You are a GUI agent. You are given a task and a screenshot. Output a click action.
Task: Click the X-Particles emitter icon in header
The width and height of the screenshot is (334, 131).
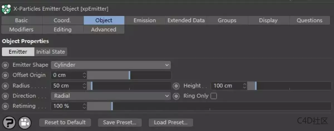[x=6, y=9]
